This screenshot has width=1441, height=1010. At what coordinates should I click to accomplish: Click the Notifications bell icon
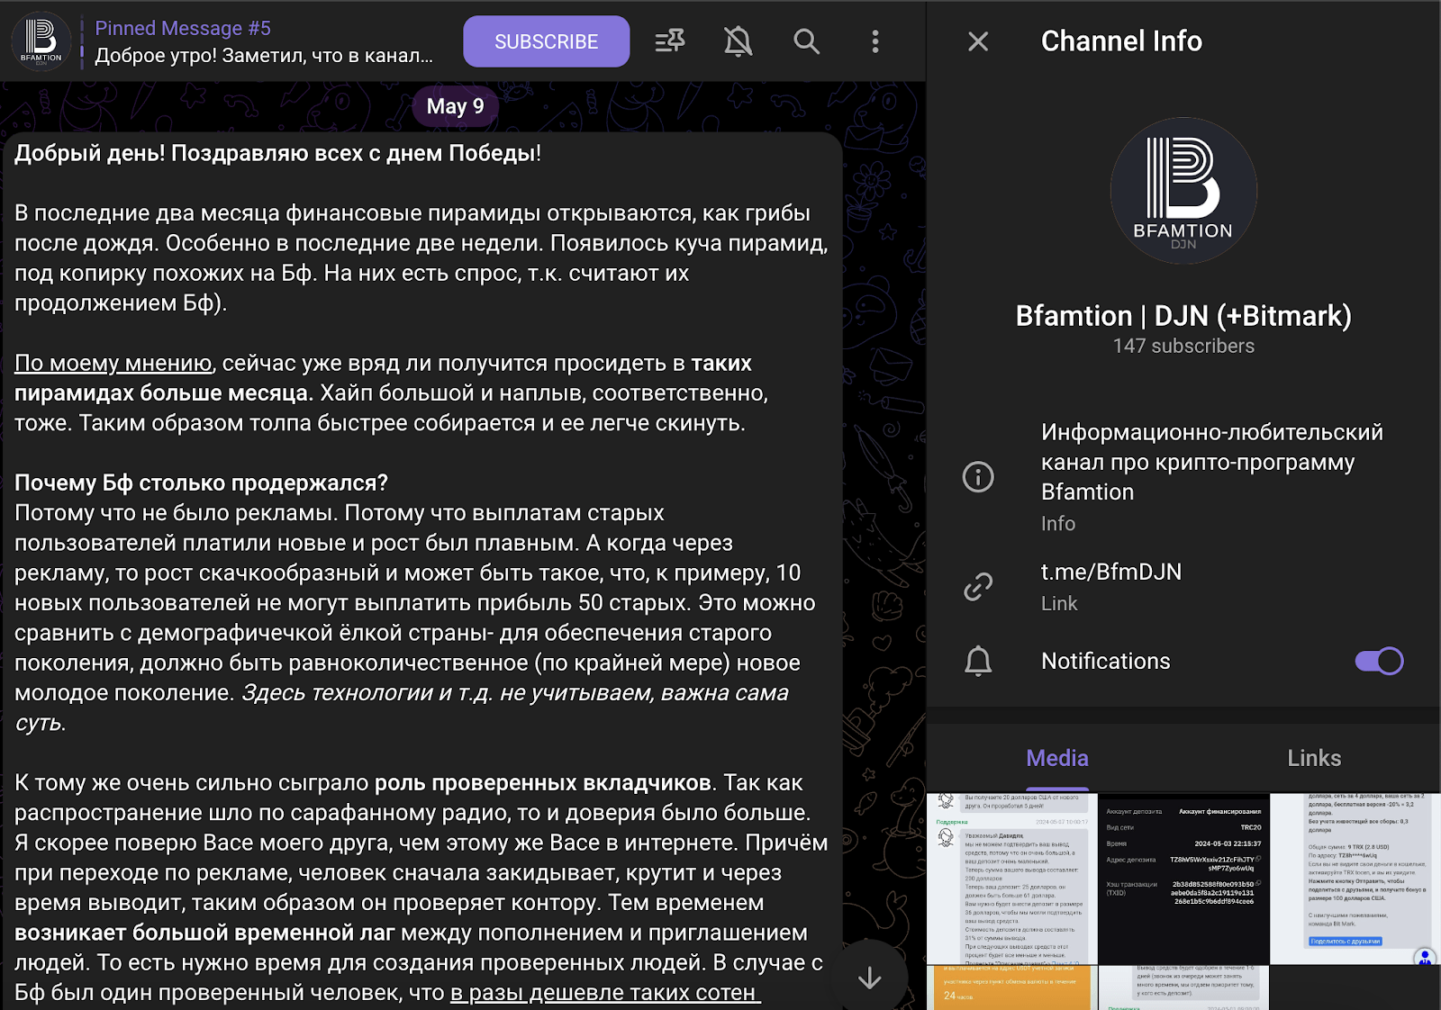pyautogui.click(x=978, y=662)
